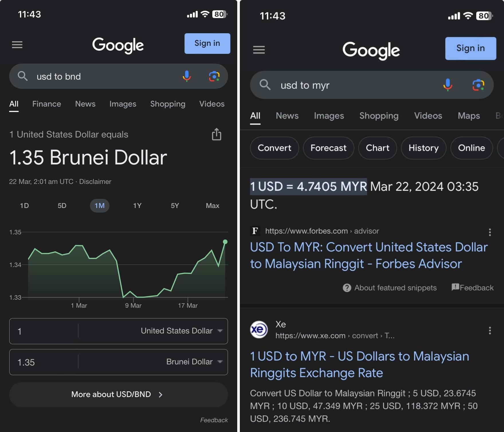Open the United States Dollar currency dropdown
The height and width of the screenshot is (432, 504).
coord(181,331)
